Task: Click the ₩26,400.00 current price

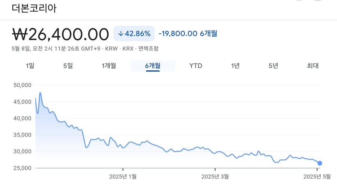Action: pyautogui.click(x=60, y=34)
